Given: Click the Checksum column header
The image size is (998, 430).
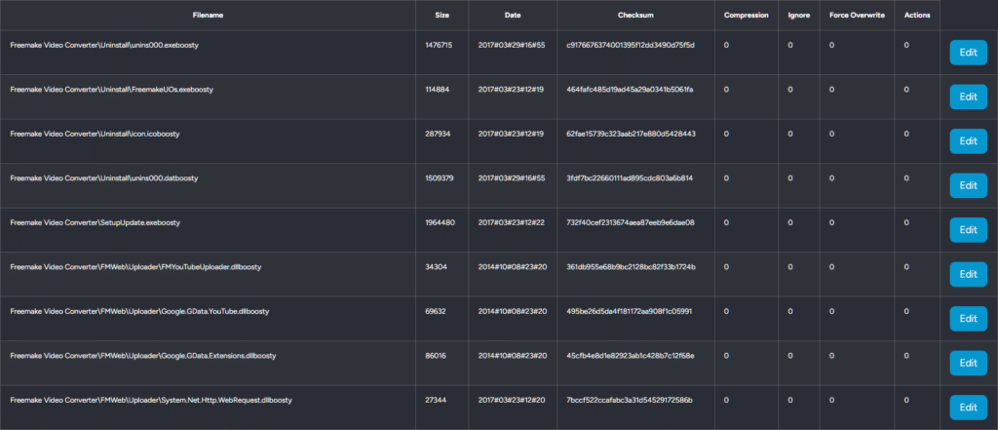Looking at the screenshot, I should pyautogui.click(x=635, y=16).
